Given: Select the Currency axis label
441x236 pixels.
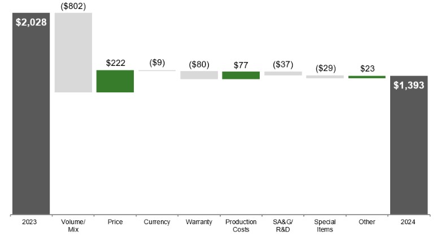Looking at the screenshot, I should (157, 222).
